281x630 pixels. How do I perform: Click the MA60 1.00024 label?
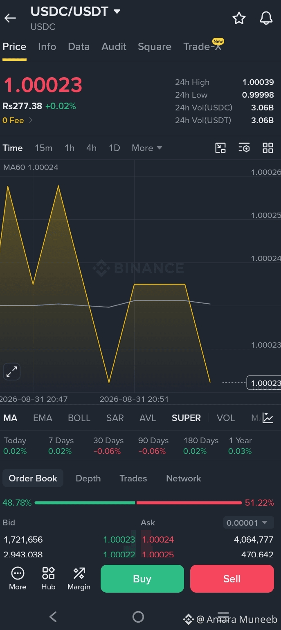(x=31, y=167)
